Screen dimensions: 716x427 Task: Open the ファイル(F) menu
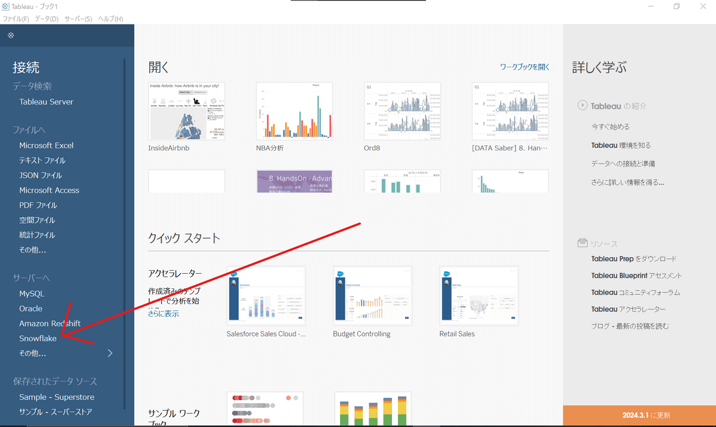click(16, 19)
